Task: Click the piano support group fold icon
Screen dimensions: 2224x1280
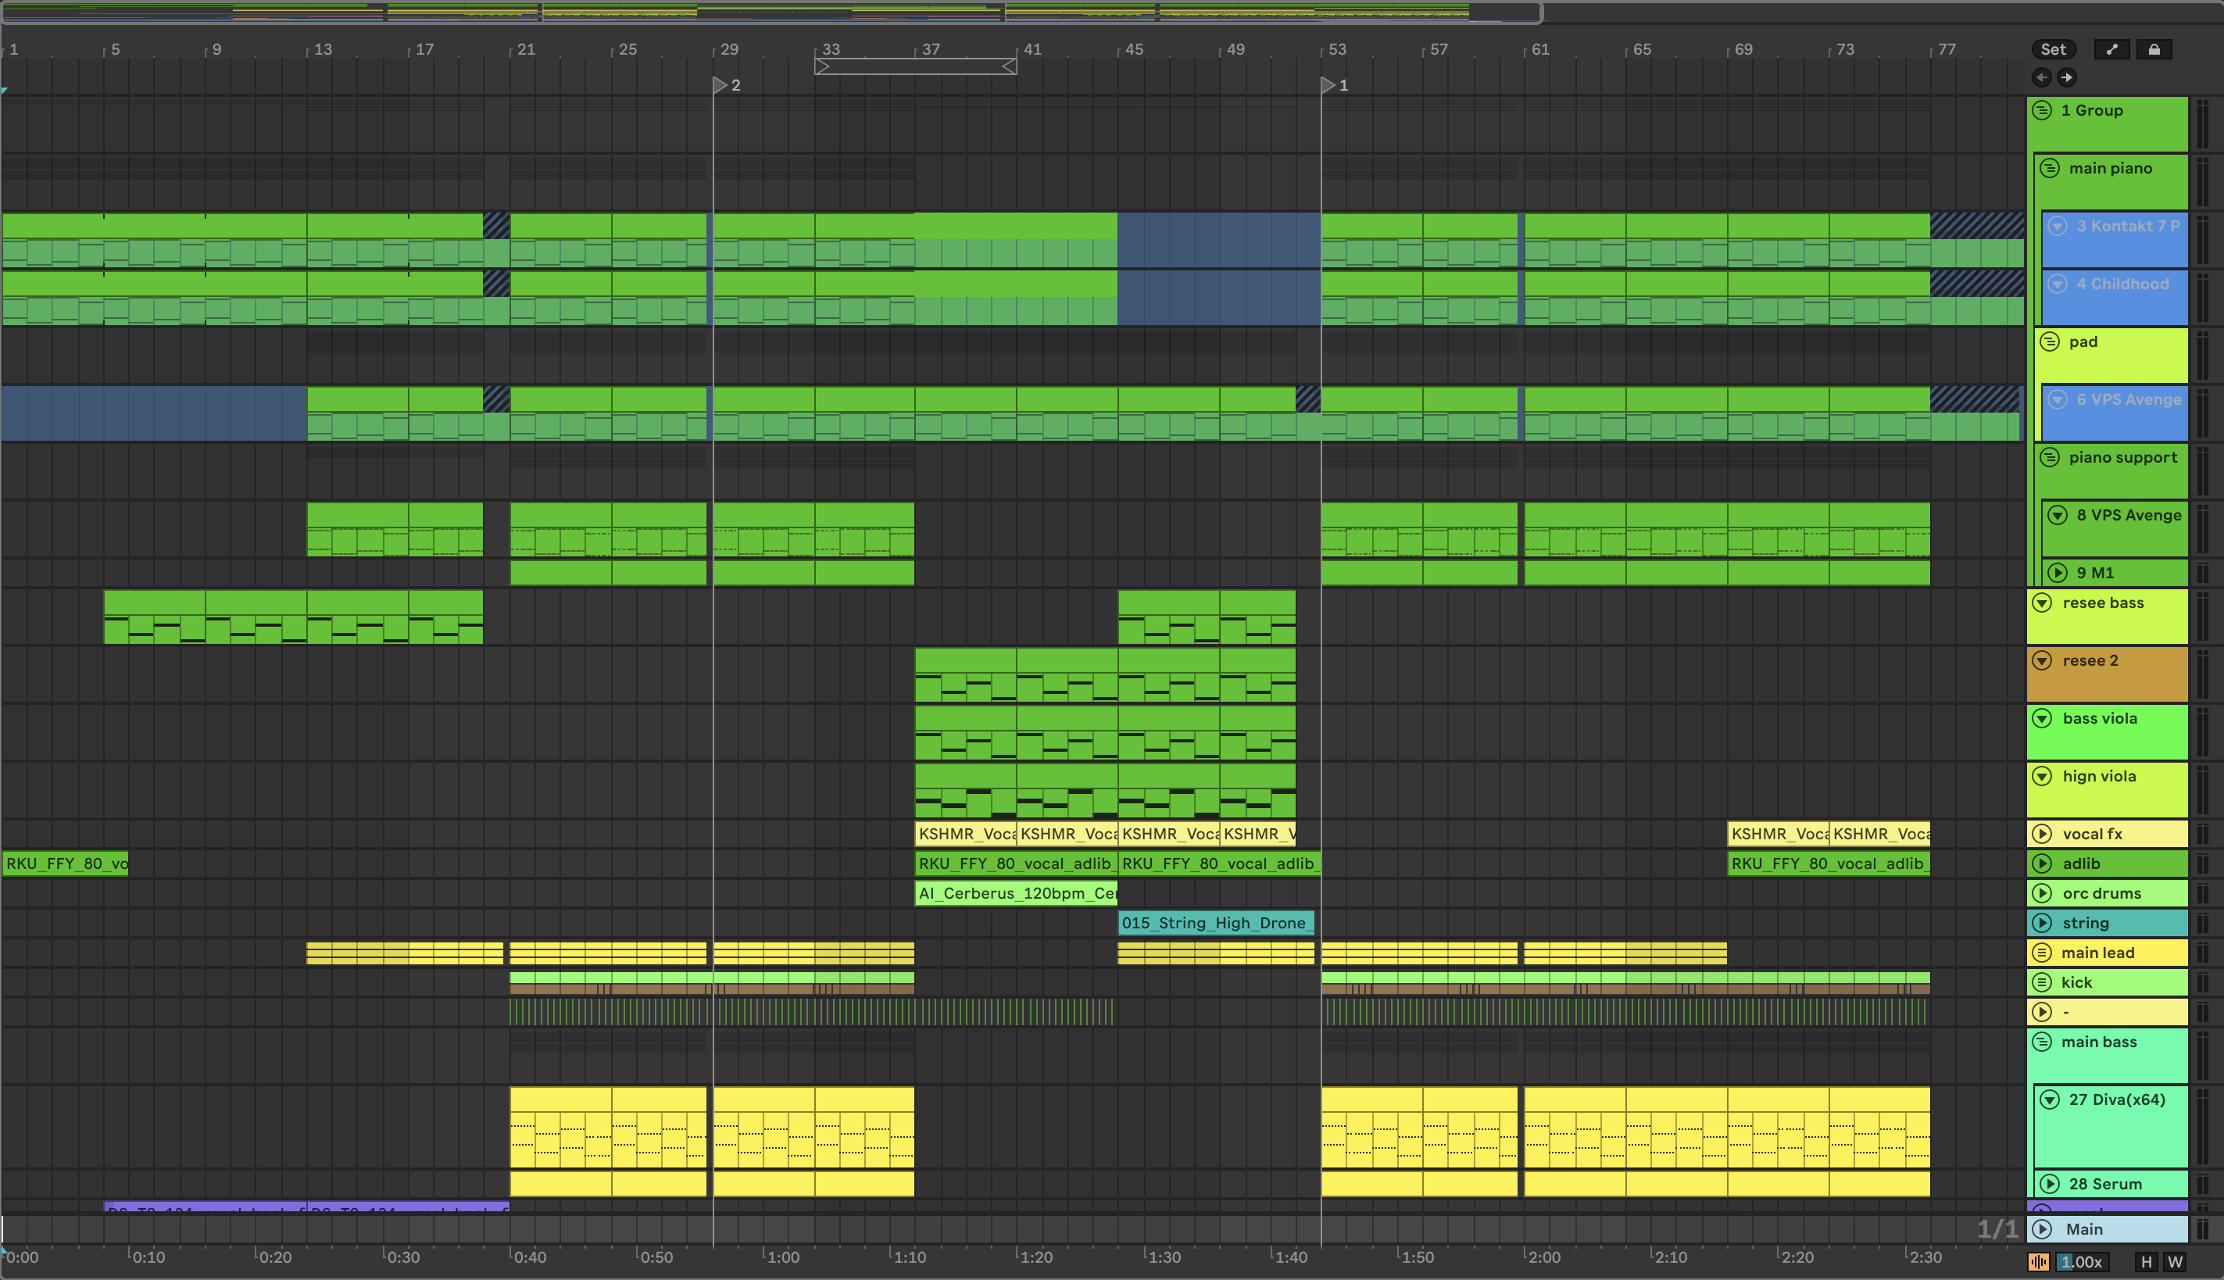Action: click(x=2050, y=458)
